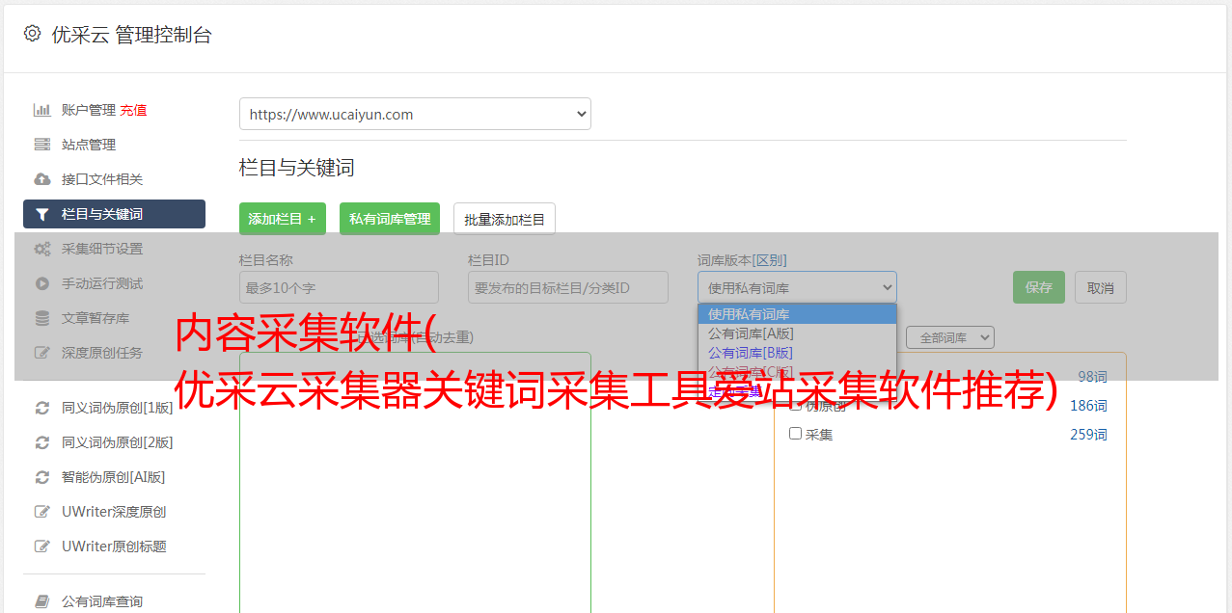Click refresh icon beside 同义词伪原创[1版]
This screenshot has width=1232, height=613.
coord(42,408)
